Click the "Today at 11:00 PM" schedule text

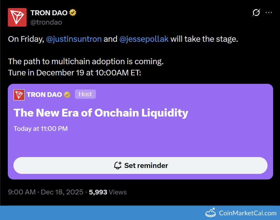click(x=41, y=128)
